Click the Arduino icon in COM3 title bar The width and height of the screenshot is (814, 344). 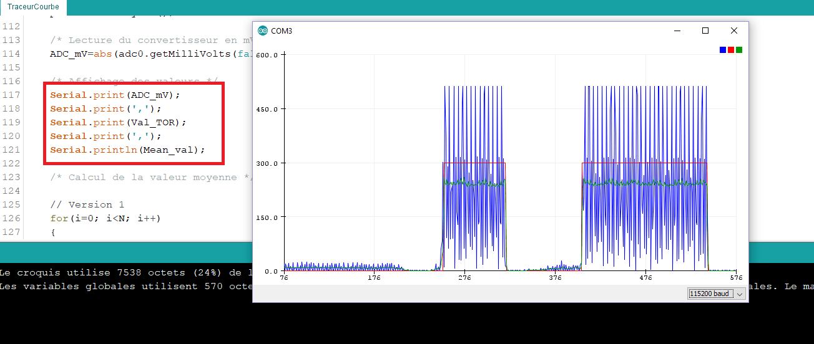tap(263, 31)
